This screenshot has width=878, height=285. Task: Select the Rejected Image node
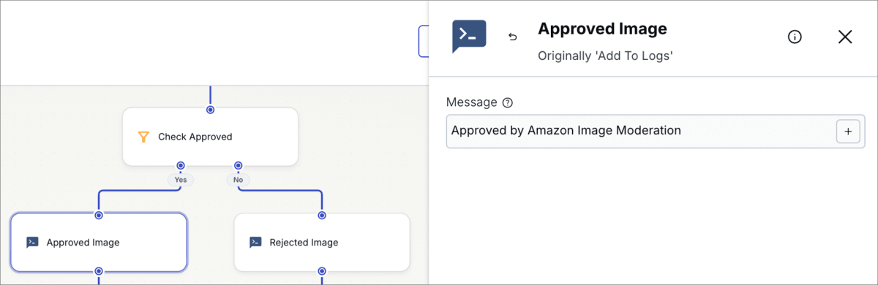pos(322,243)
